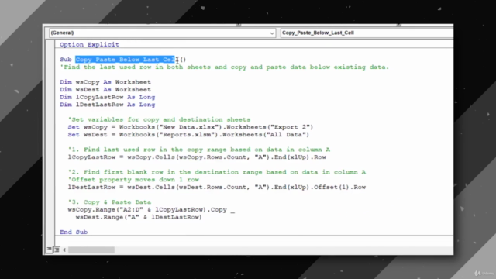Click the Set wsCopy assignment line
The image size is (496, 279).
click(191, 127)
